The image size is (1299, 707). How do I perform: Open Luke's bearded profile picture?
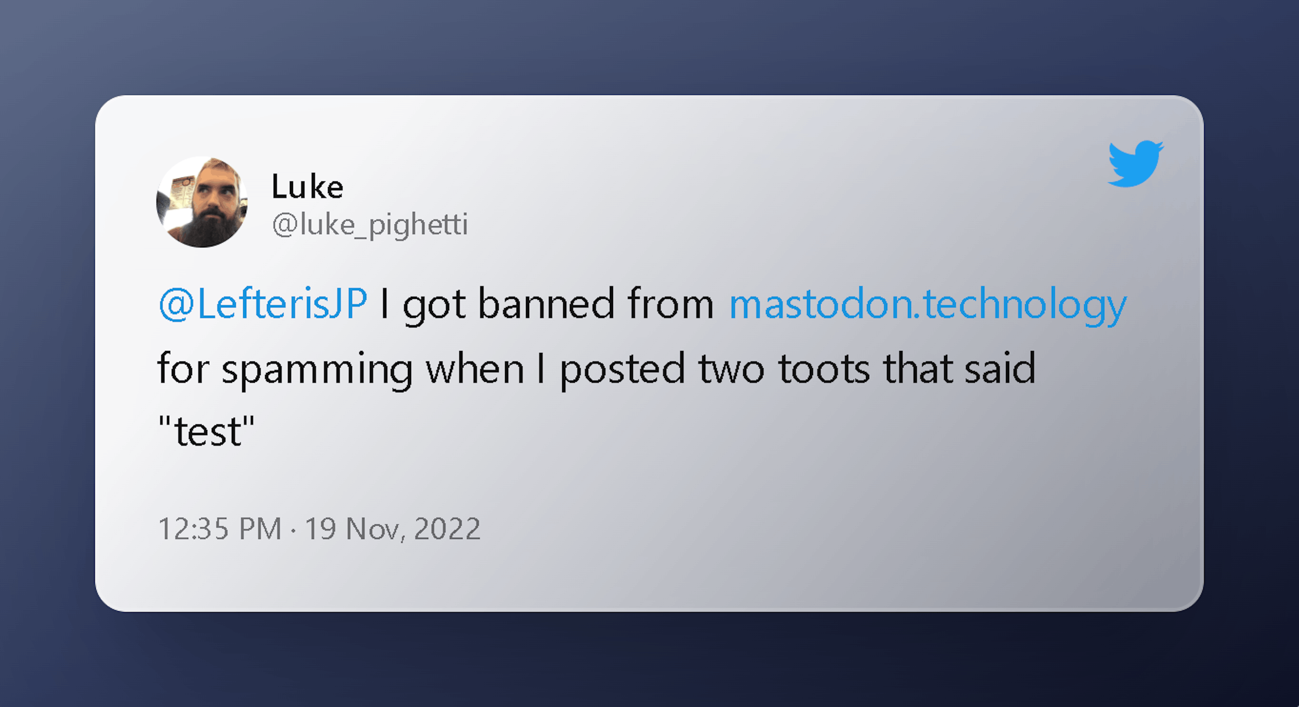click(x=202, y=202)
